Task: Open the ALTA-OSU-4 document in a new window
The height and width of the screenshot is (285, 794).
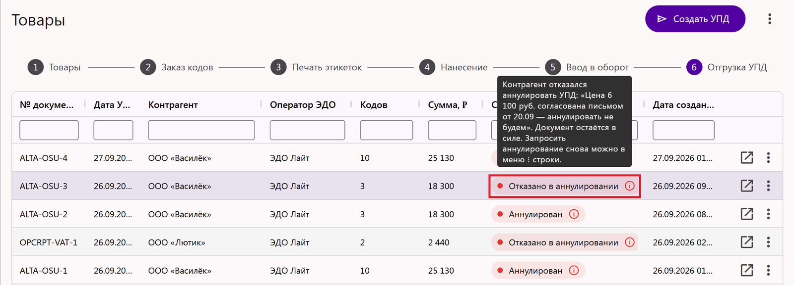Action: click(x=747, y=157)
